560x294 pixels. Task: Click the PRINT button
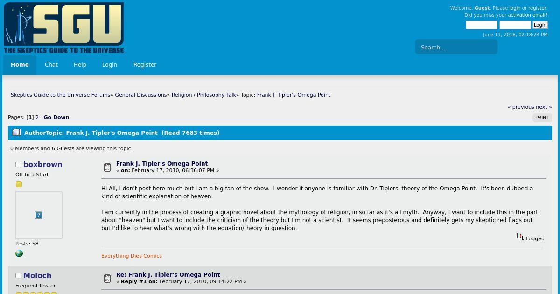[542, 118]
